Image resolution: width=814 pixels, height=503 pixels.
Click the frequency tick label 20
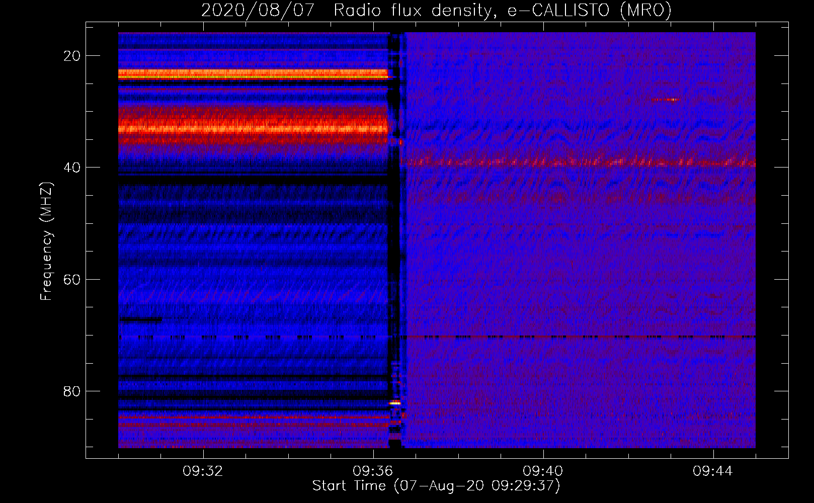click(72, 56)
